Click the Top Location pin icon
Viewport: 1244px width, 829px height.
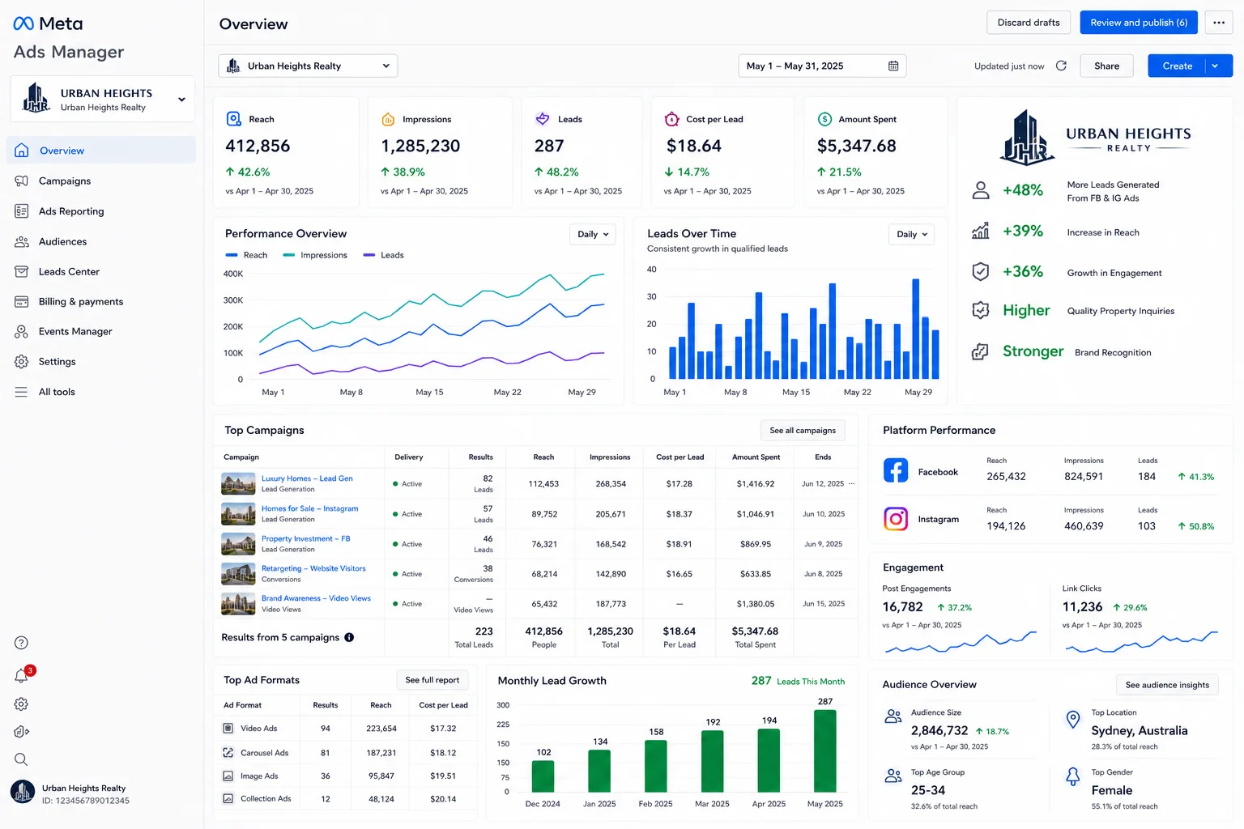(1073, 719)
